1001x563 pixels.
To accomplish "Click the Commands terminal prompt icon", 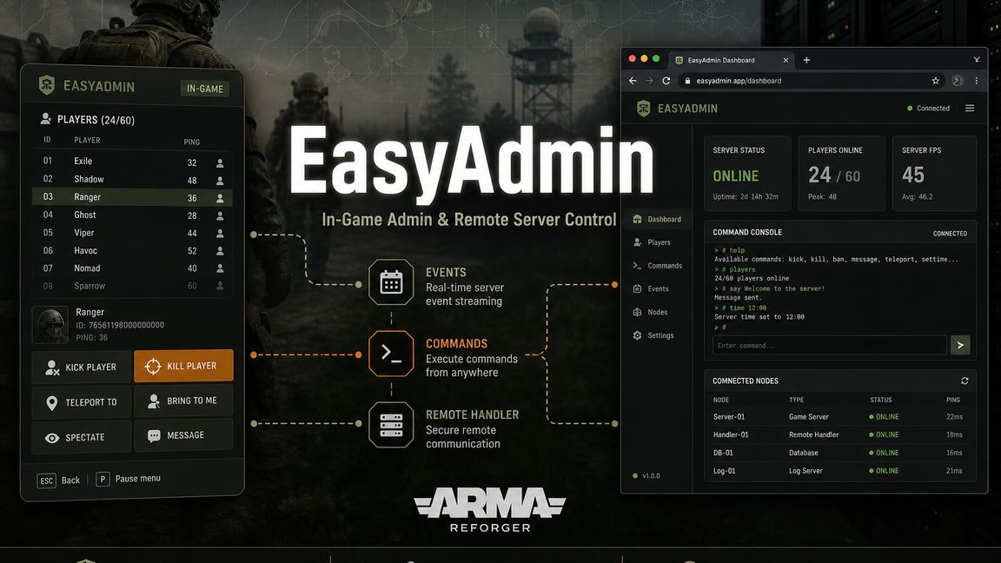I will coord(391,353).
